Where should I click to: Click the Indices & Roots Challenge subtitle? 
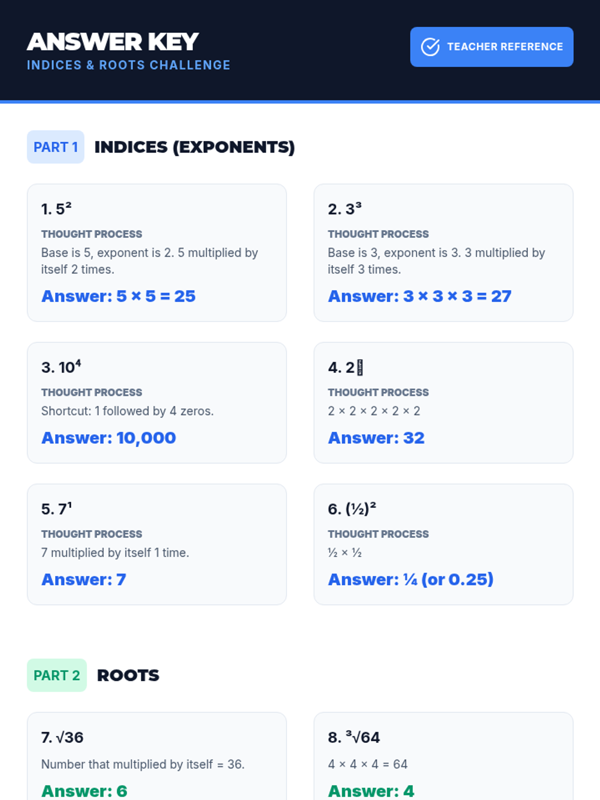click(128, 65)
